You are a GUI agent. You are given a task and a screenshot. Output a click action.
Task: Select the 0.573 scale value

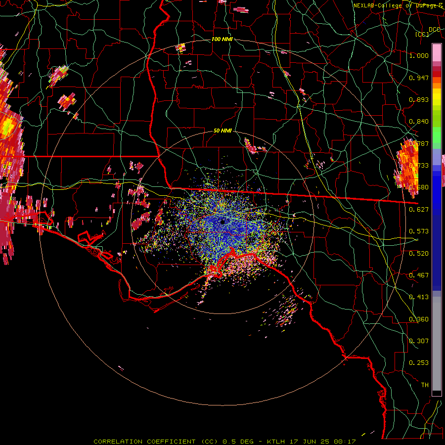click(419, 231)
